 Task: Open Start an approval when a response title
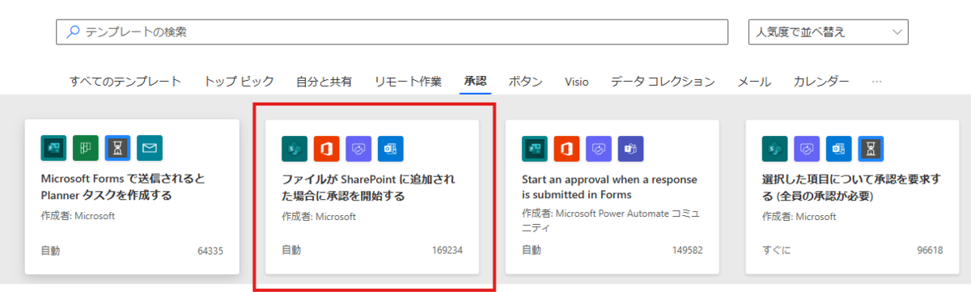point(609,187)
